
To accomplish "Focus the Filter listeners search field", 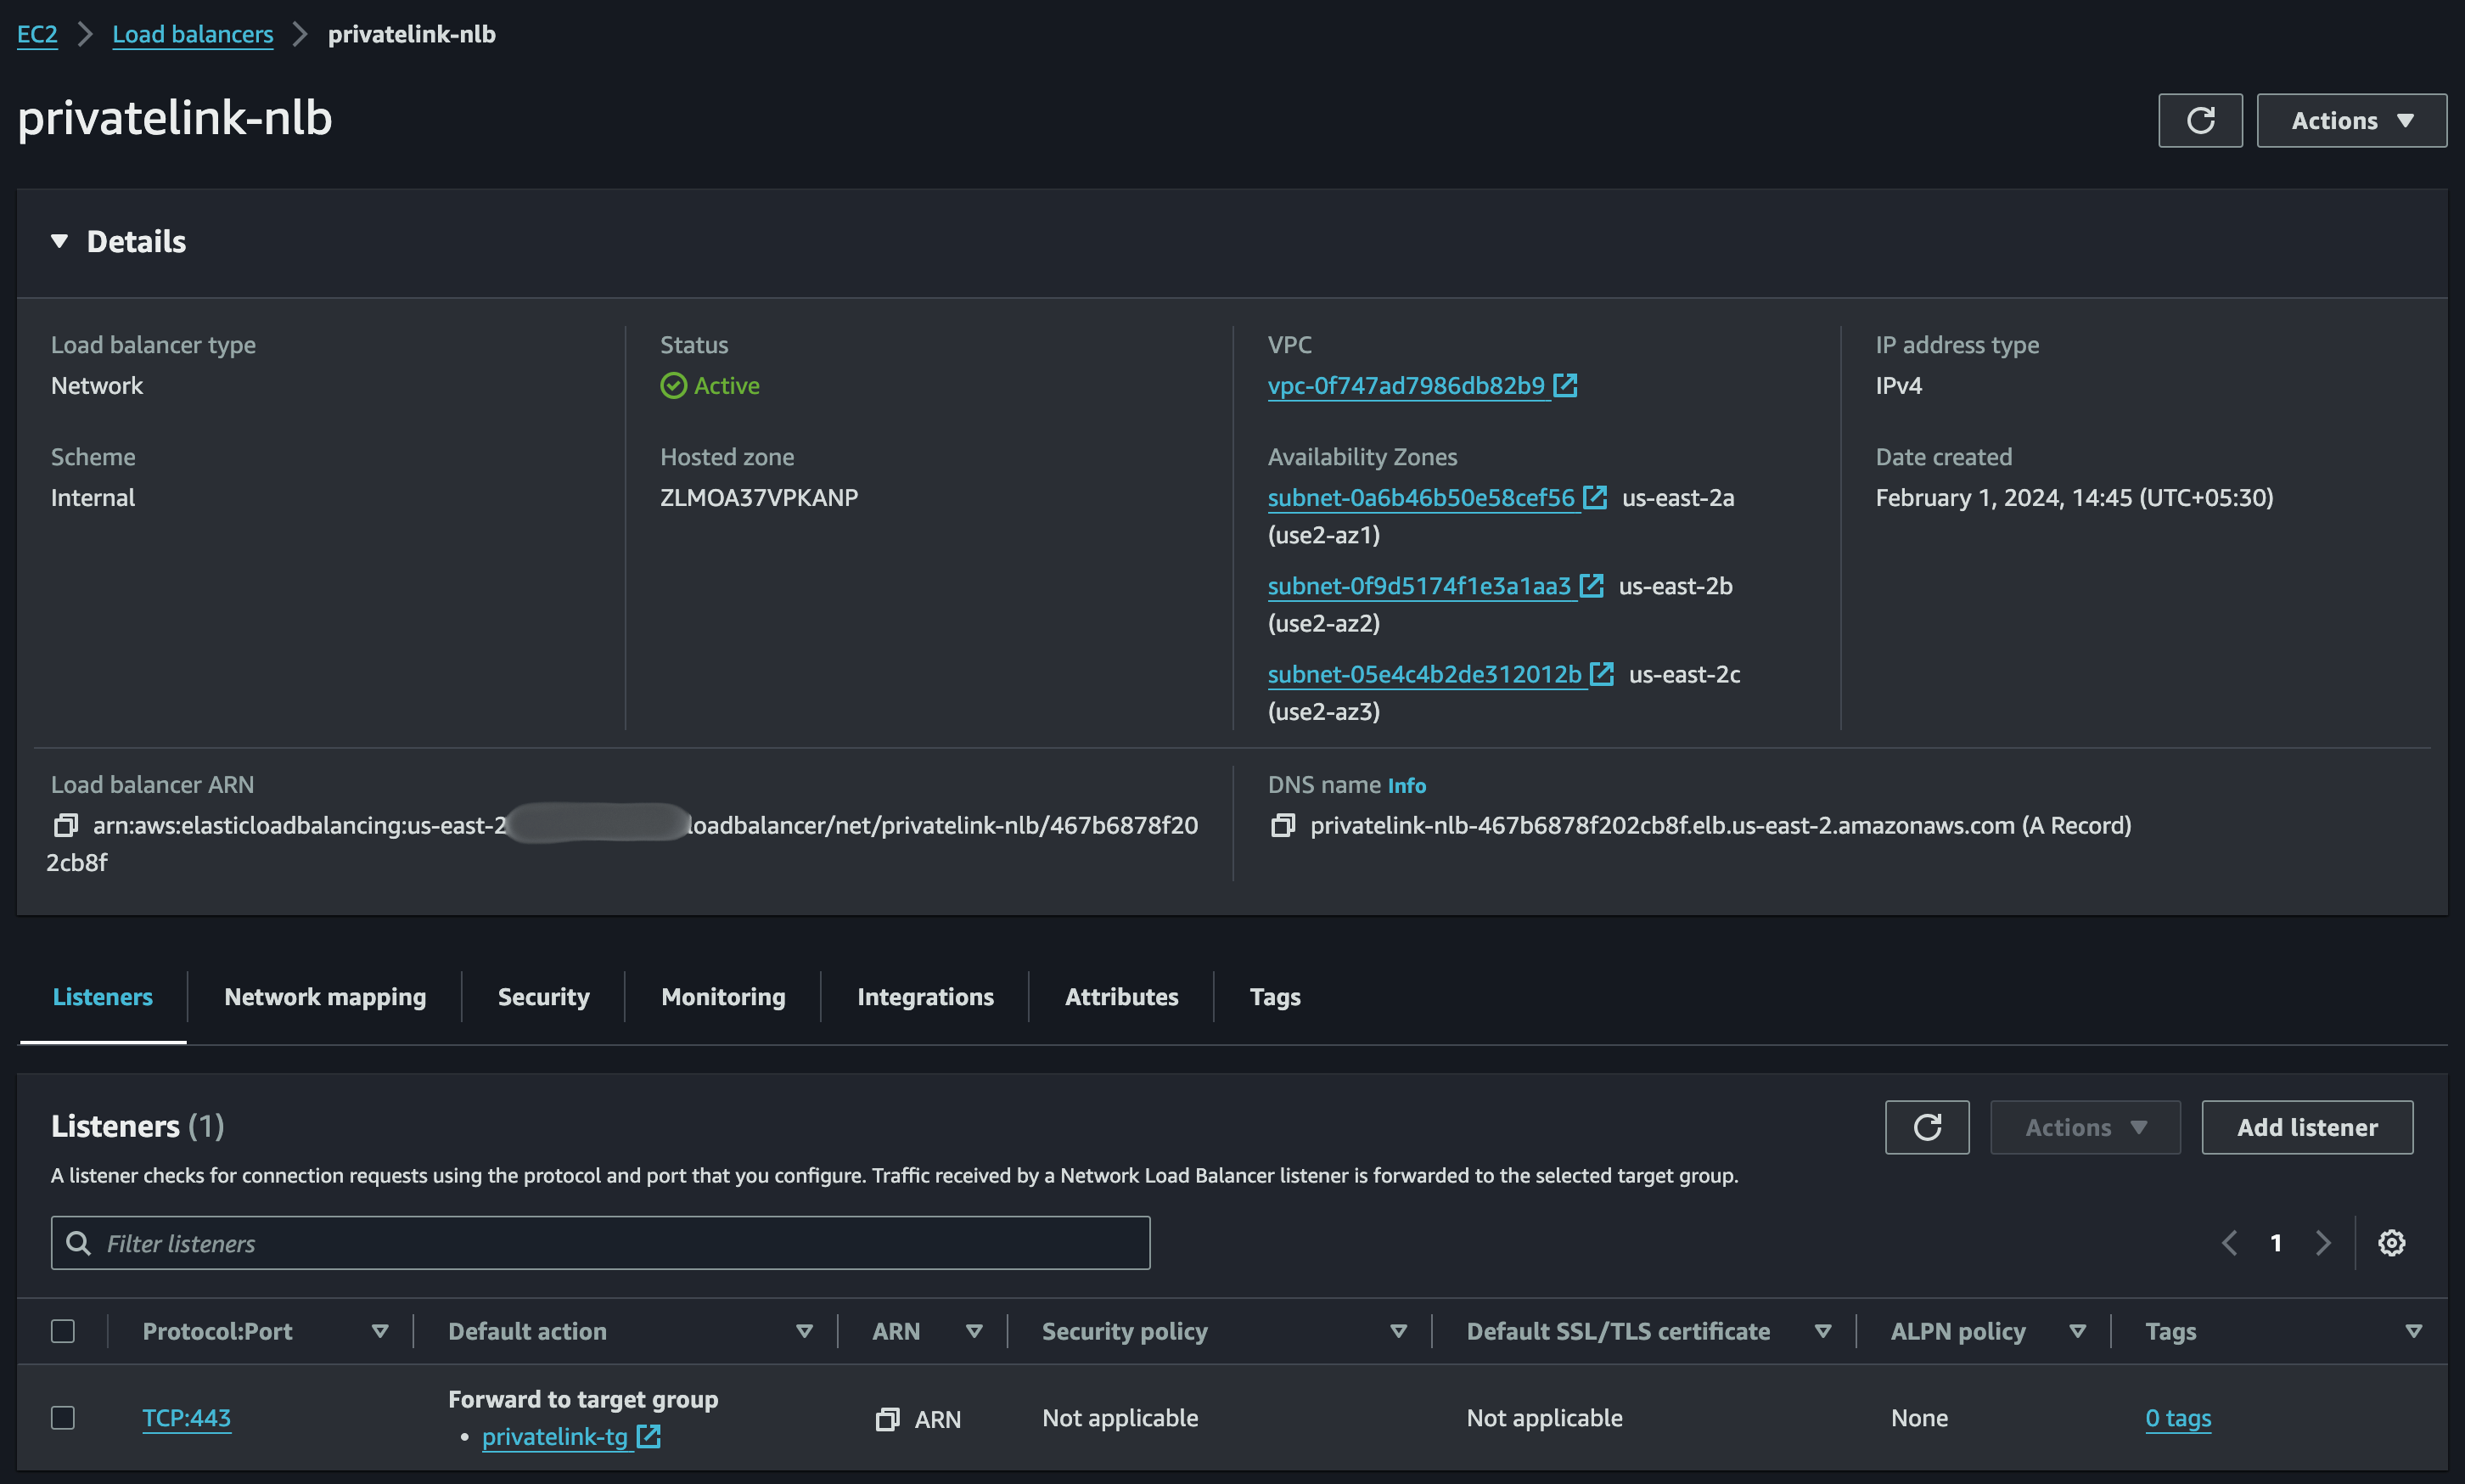I will point(600,1243).
